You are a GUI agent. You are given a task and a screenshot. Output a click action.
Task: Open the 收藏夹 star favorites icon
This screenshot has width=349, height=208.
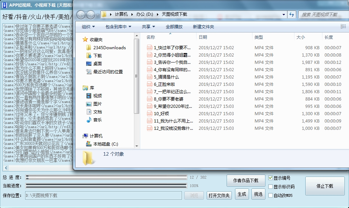[x=85, y=39]
